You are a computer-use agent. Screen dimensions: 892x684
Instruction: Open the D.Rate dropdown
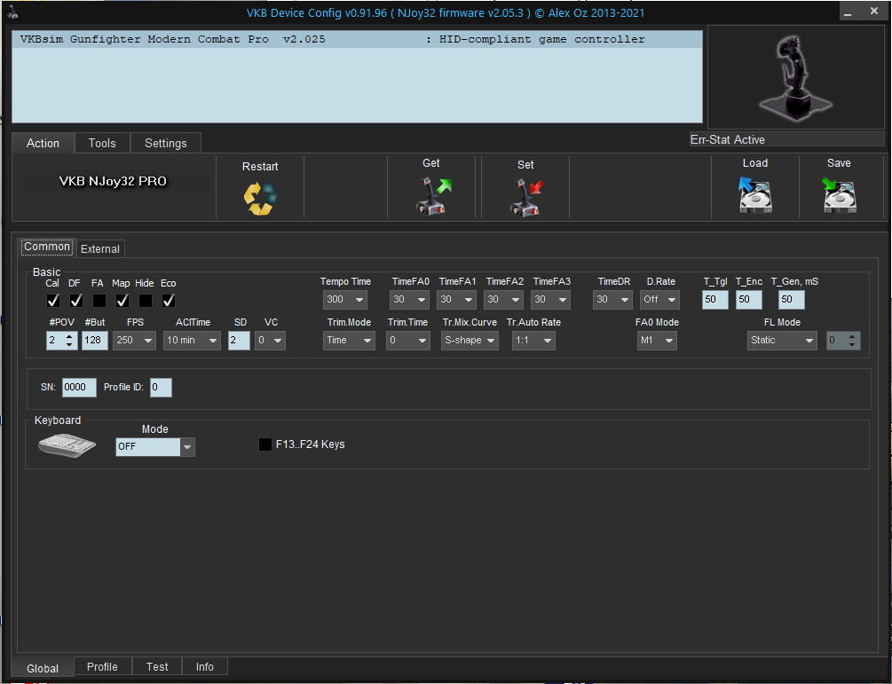[x=659, y=300]
